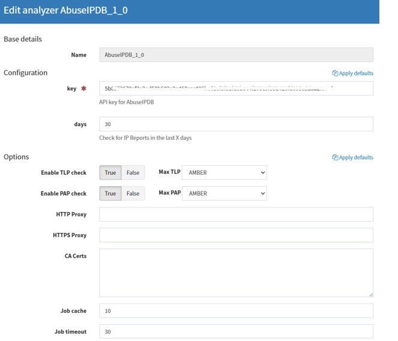The image size is (398, 341).
Task: Open the Max PAP dropdown
Action: pos(225,193)
